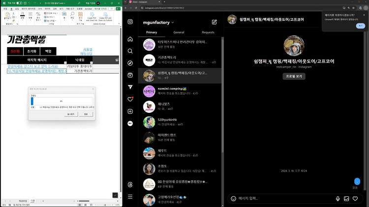
Task: Click Create PDF and Share via Outlook icon
Action: (x=105, y=17)
